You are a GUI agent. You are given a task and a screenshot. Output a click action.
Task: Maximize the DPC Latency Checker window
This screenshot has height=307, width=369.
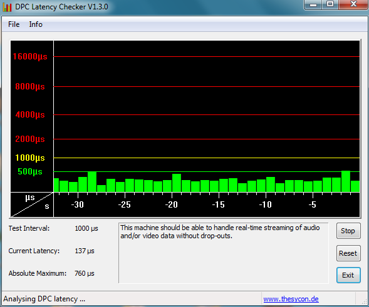tap(330, 4)
